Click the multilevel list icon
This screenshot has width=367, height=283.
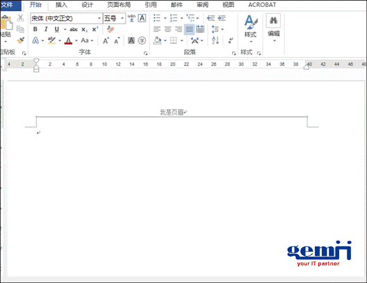click(190, 18)
